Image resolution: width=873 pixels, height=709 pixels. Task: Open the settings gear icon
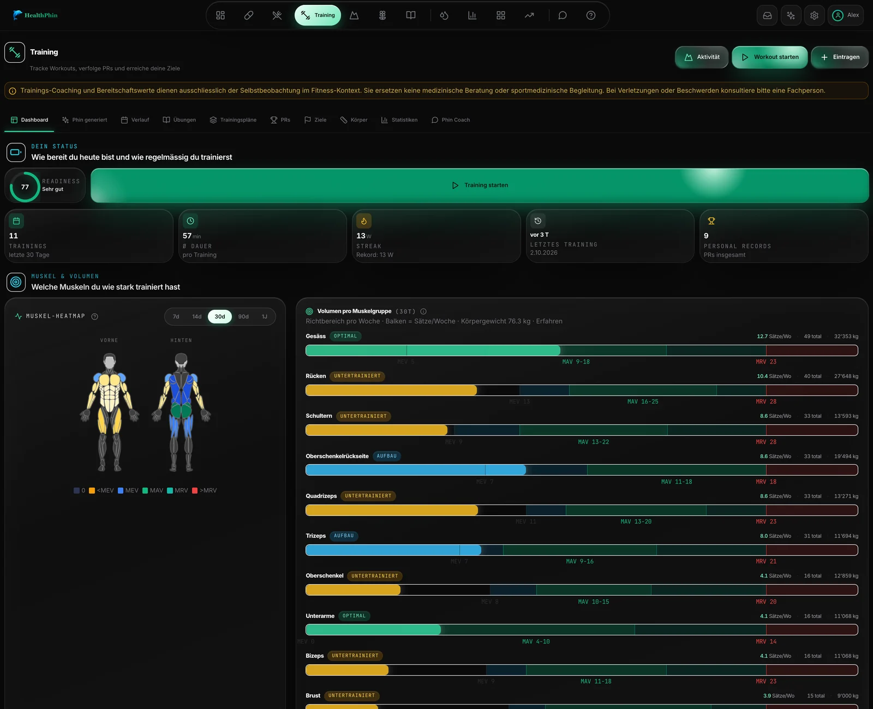815,15
